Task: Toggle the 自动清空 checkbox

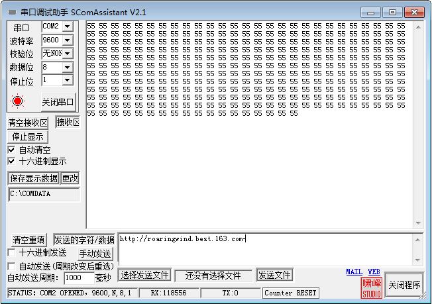Action: point(11,150)
